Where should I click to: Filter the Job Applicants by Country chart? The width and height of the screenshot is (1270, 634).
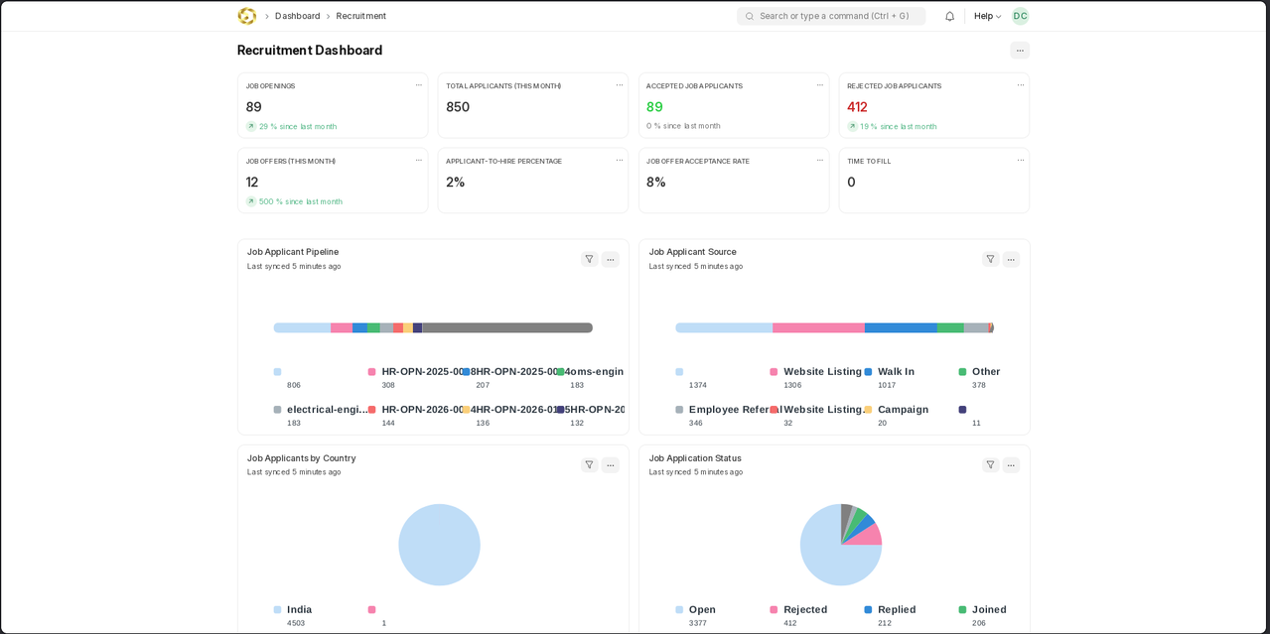click(589, 465)
